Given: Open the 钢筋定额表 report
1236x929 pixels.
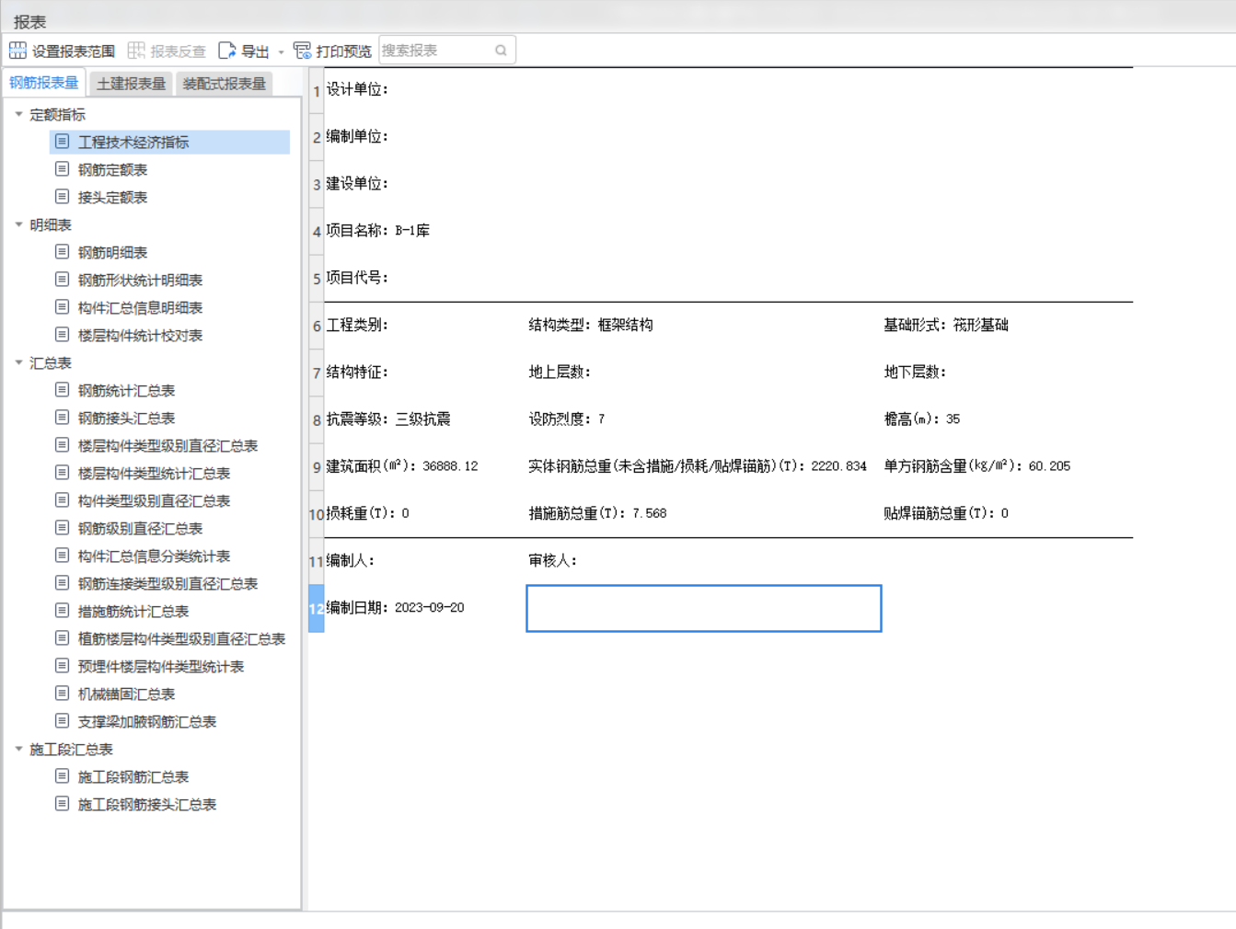Looking at the screenshot, I should tap(112, 169).
